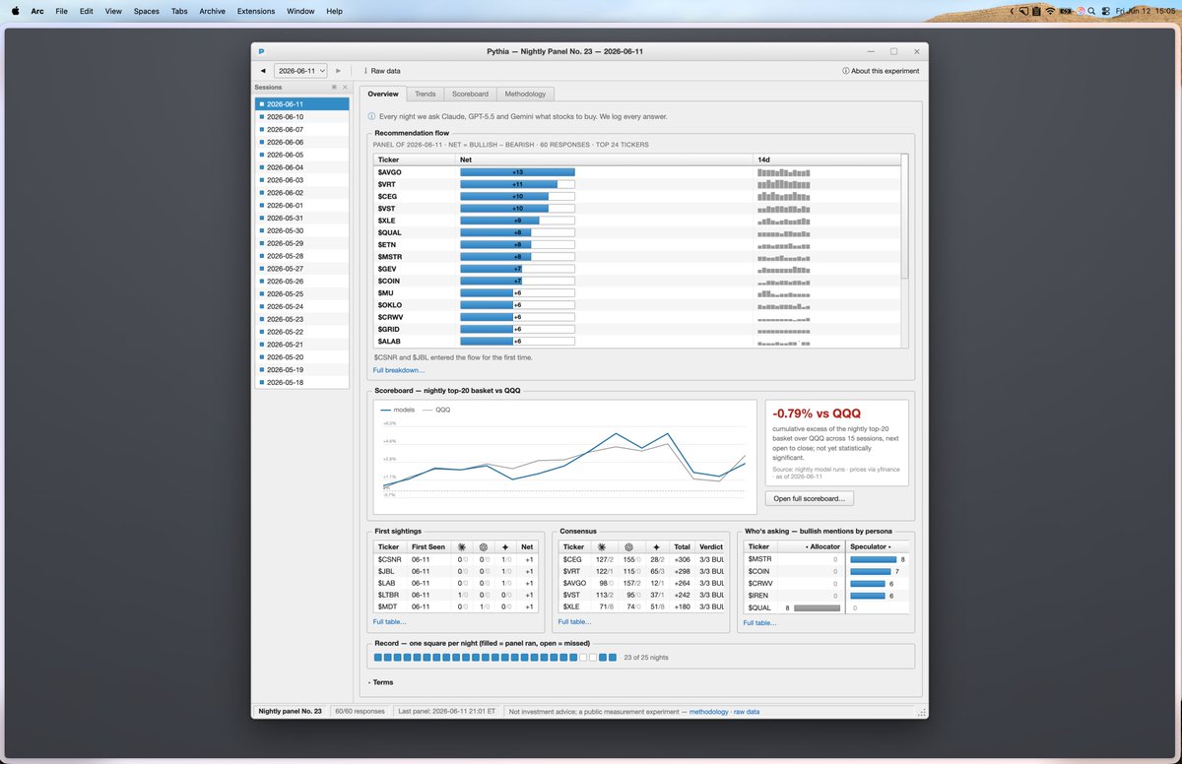Click the Claude icon column in First sightings
This screenshot has height=764, width=1182.
click(x=460, y=546)
